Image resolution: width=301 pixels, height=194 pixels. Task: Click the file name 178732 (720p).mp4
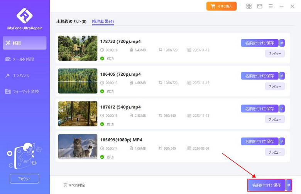pos(120,41)
